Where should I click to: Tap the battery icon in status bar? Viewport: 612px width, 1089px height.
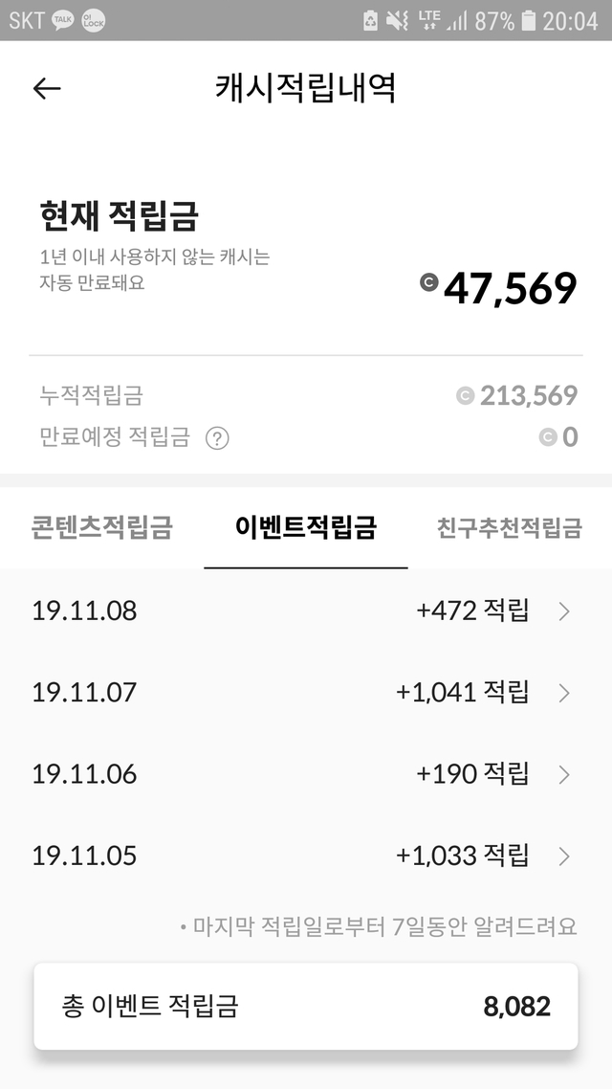point(529,20)
